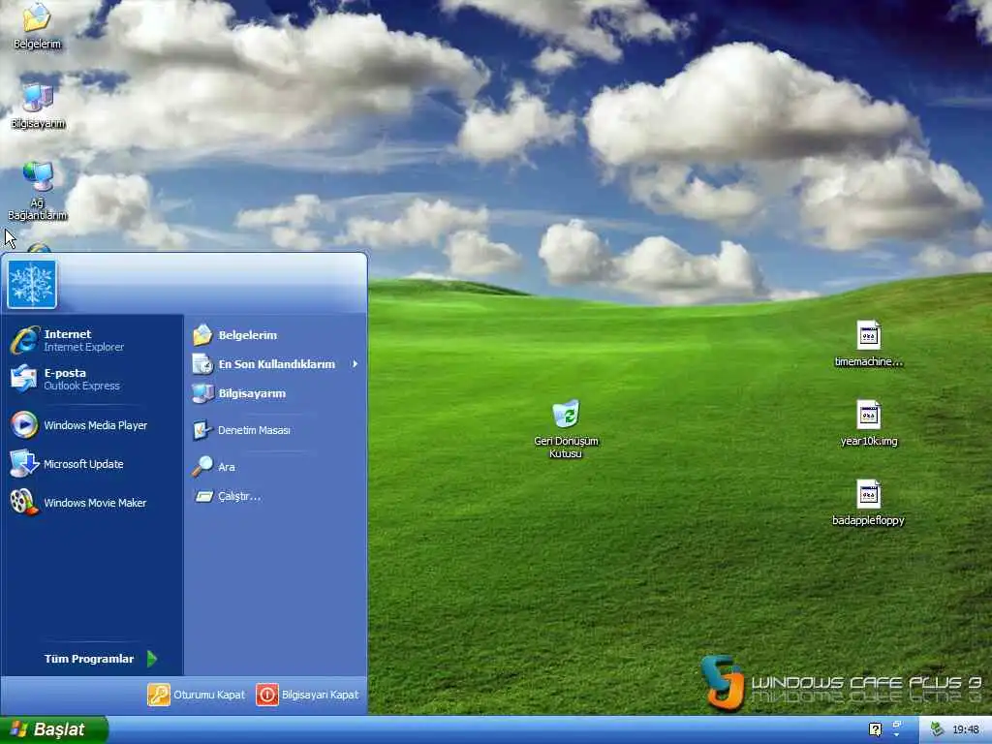Start Windows Media Player
Viewport: 992px width, 744px height.
tap(92, 425)
